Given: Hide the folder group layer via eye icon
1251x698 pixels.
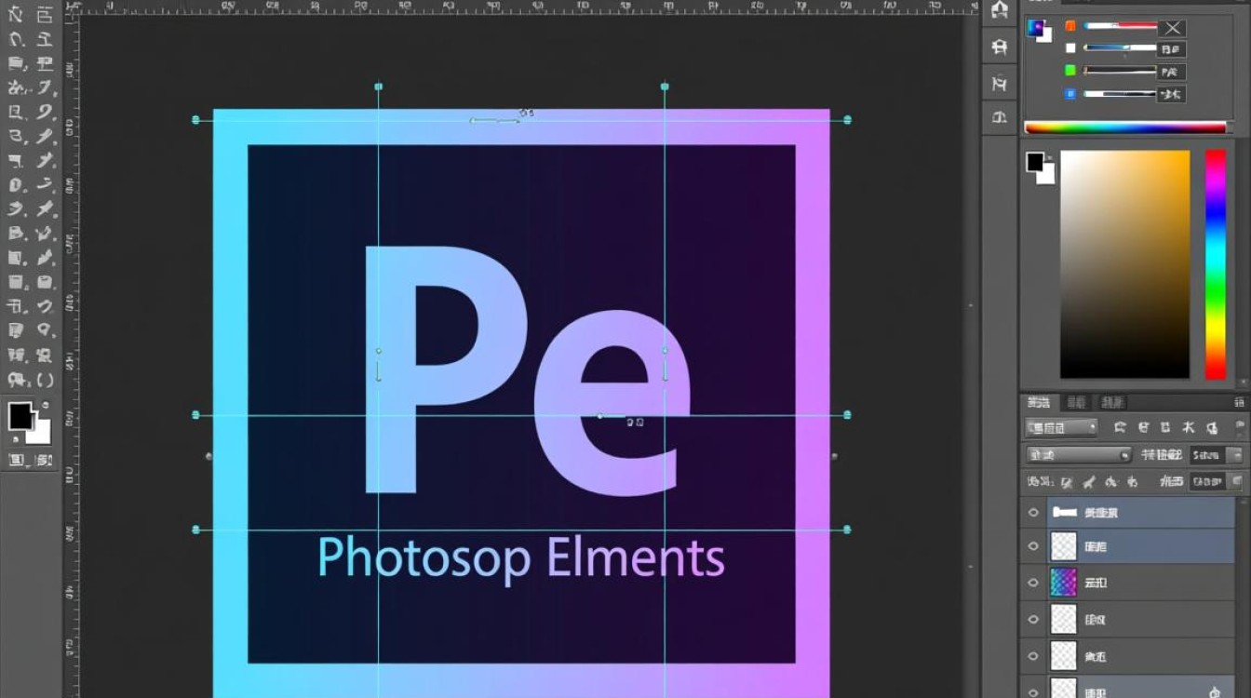Looking at the screenshot, I should coord(1033,513).
